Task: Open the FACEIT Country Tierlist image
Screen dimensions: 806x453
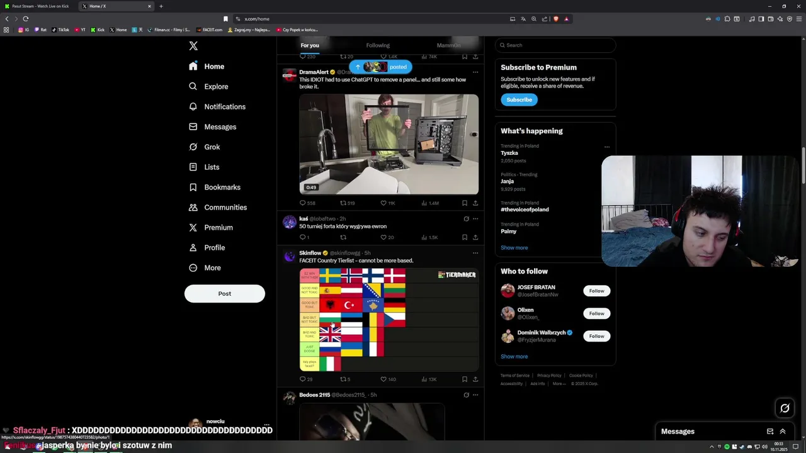Action: pos(389,320)
